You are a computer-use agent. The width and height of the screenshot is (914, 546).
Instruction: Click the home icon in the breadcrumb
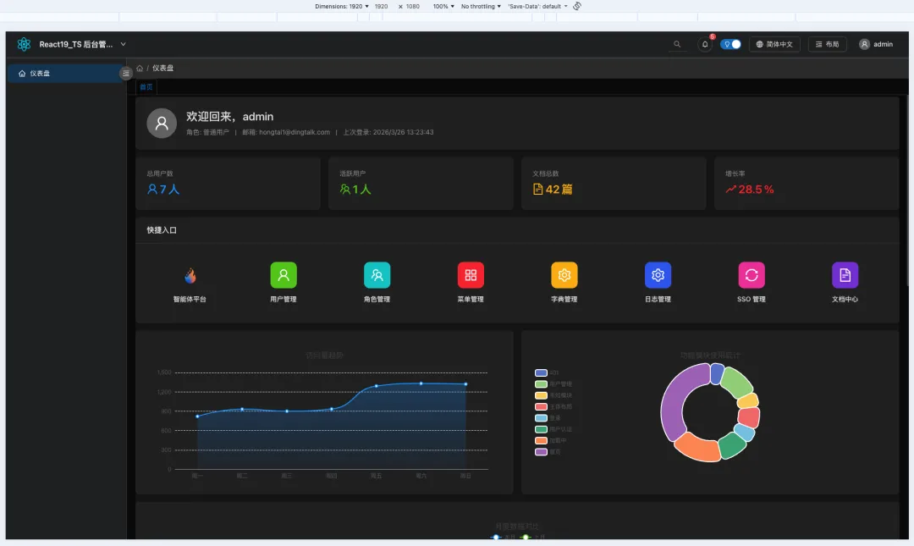coord(140,69)
